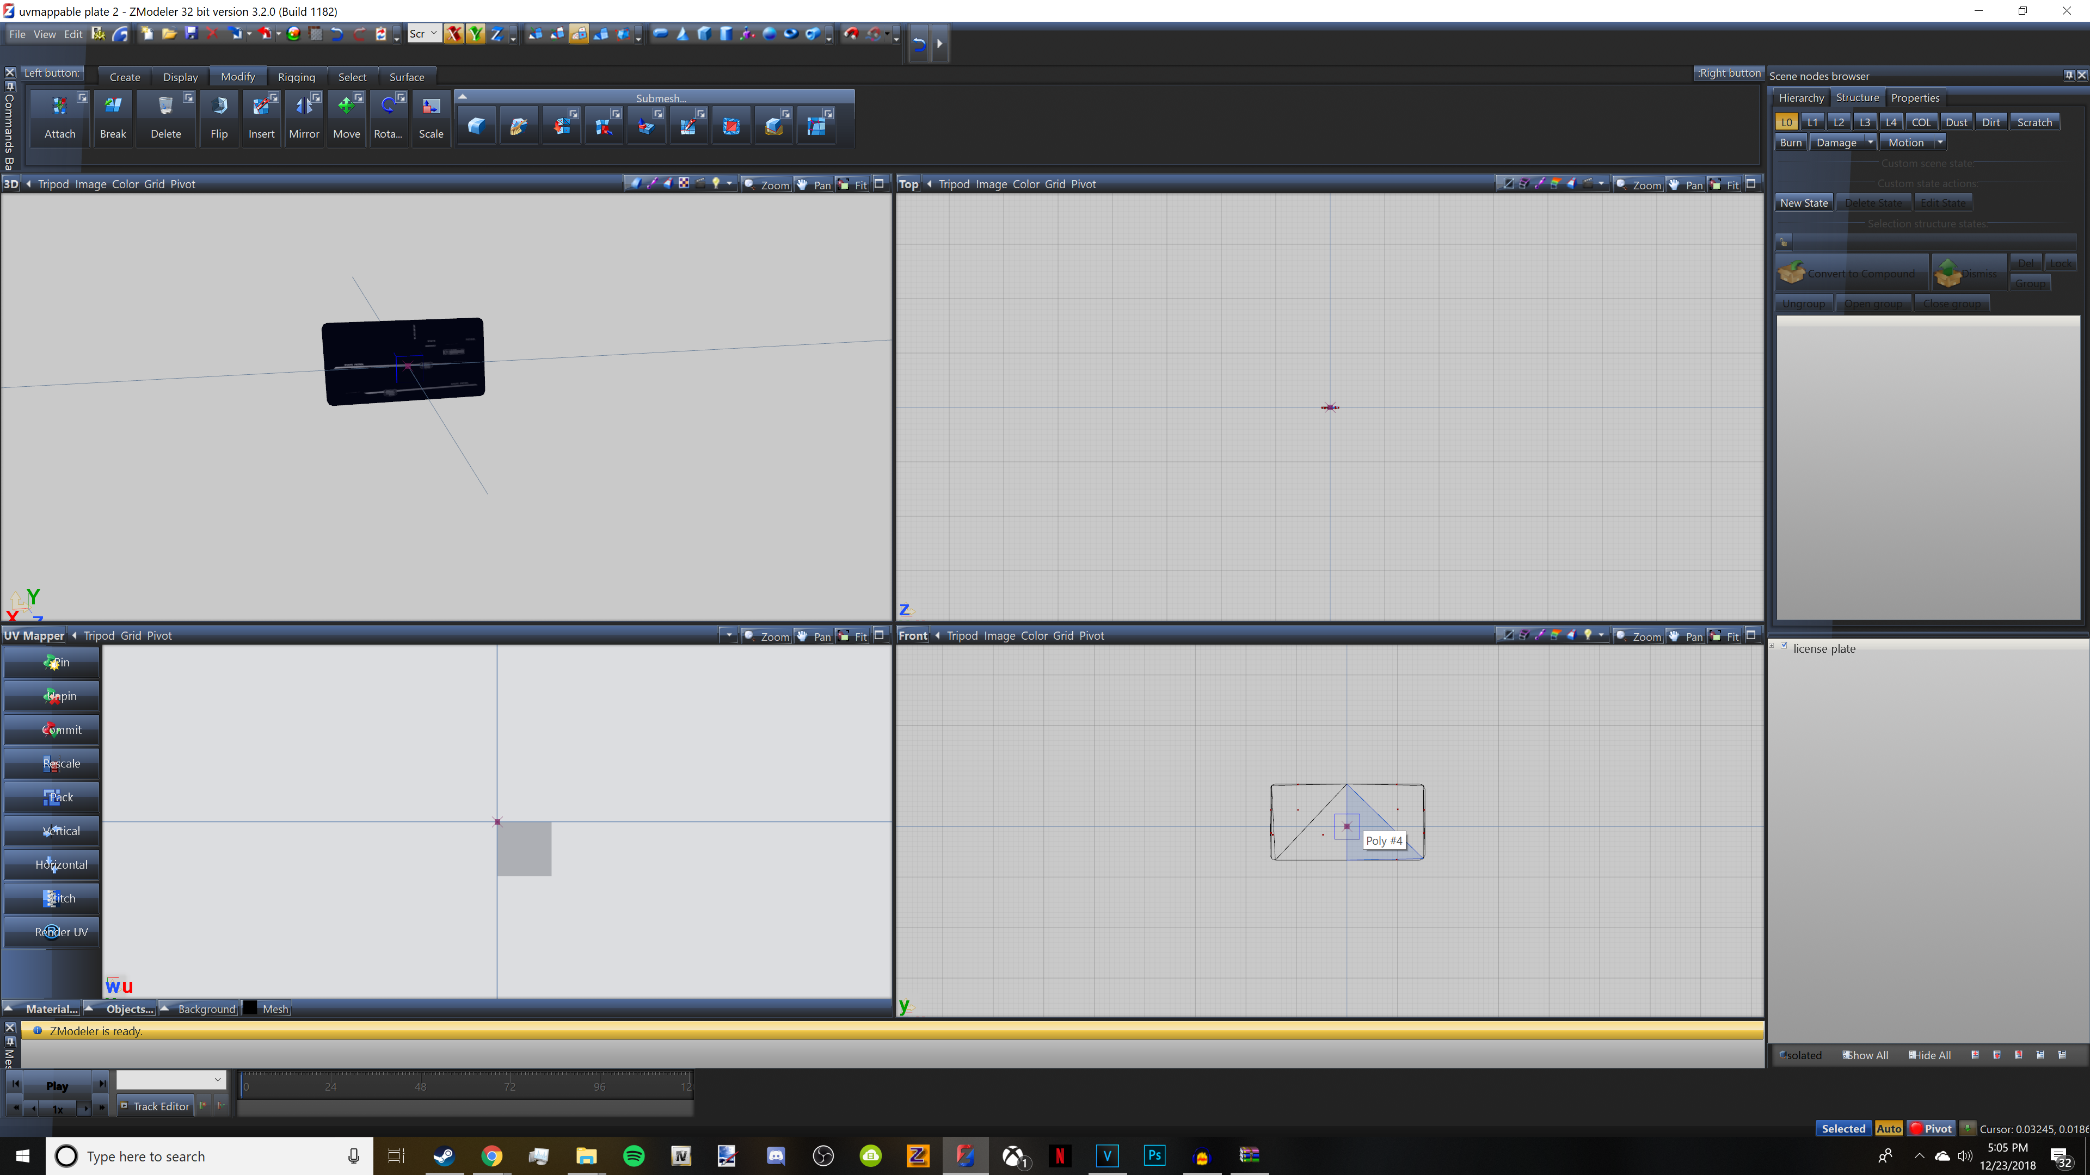The height and width of the screenshot is (1175, 2090).
Task: Toggle the Auto button in status bar
Action: coord(1888,1129)
